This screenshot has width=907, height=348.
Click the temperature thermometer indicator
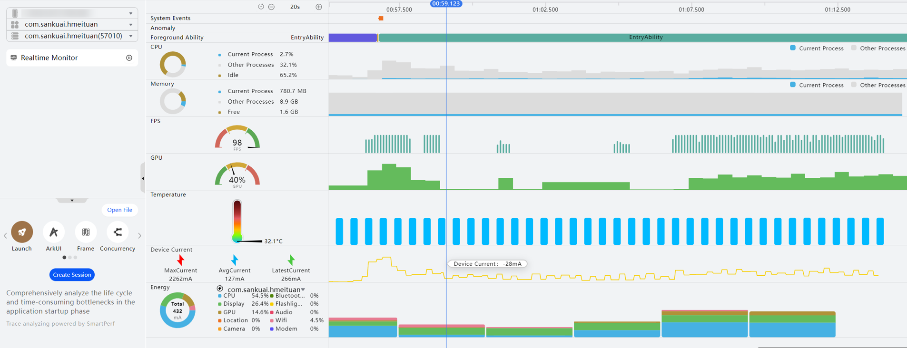[x=237, y=221]
